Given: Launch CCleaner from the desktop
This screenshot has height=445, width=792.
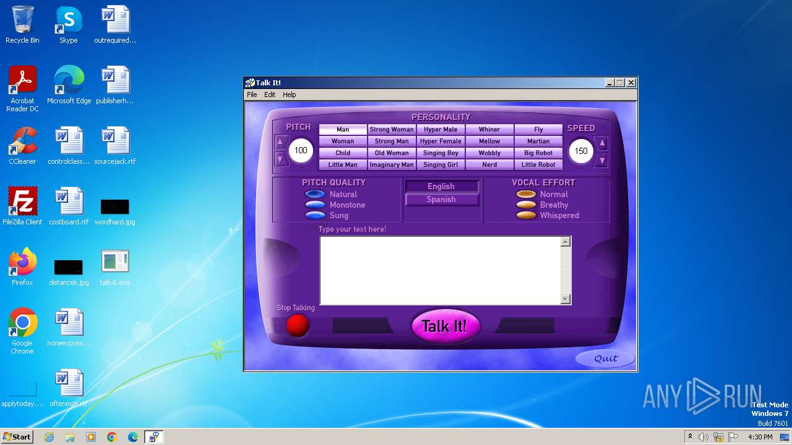Looking at the screenshot, I should point(22,146).
